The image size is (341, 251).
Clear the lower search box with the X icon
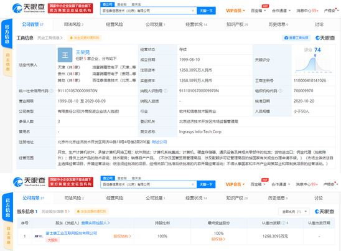193,184
